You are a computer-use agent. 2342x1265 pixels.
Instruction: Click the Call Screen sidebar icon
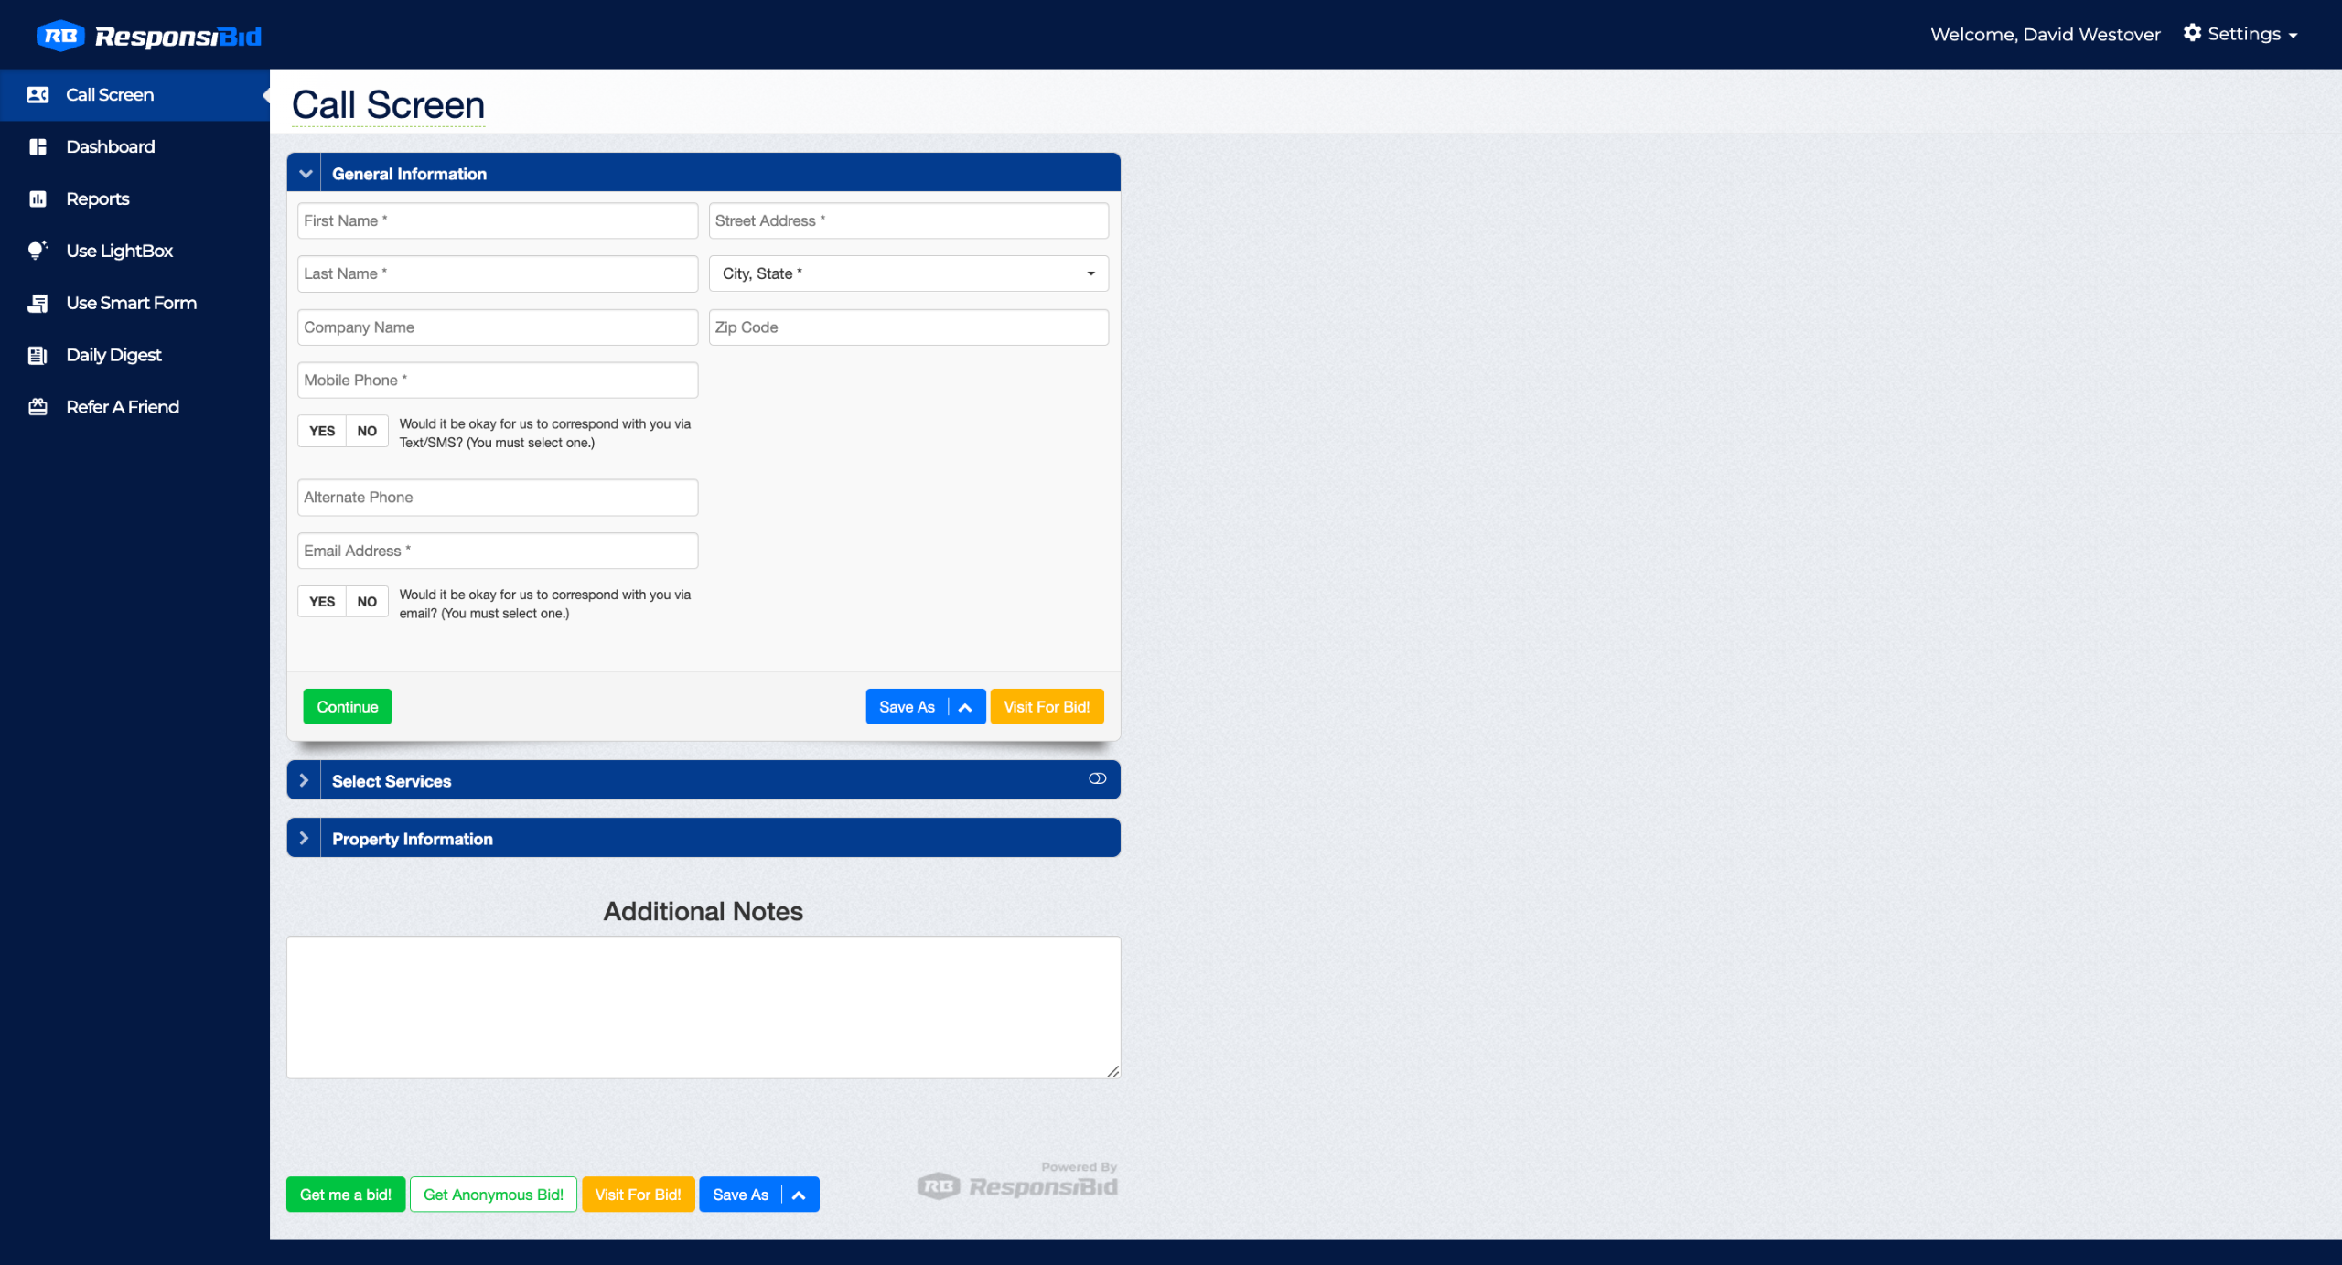(x=38, y=95)
